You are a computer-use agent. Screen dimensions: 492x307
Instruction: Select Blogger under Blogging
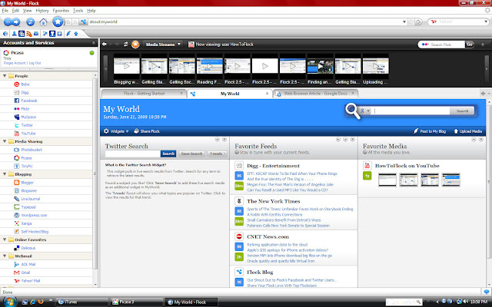tap(27, 183)
